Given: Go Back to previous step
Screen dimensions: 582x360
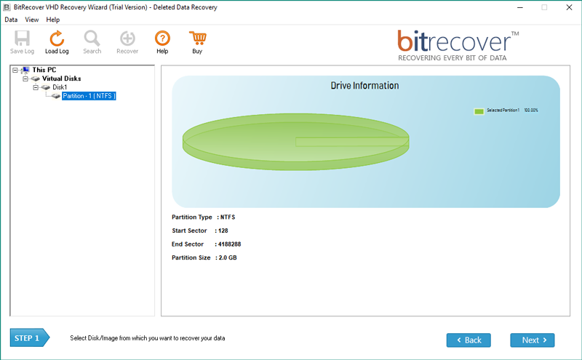Looking at the screenshot, I should pos(469,340).
